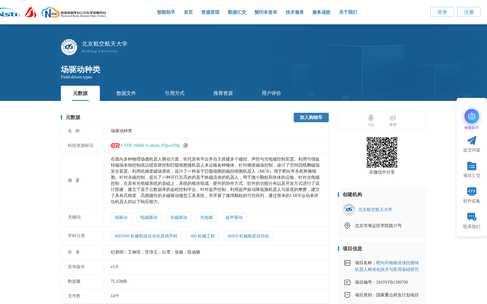Click the 光电镊 keyword tag
This screenshot has height=304, width=487.
tap(206, 217)
